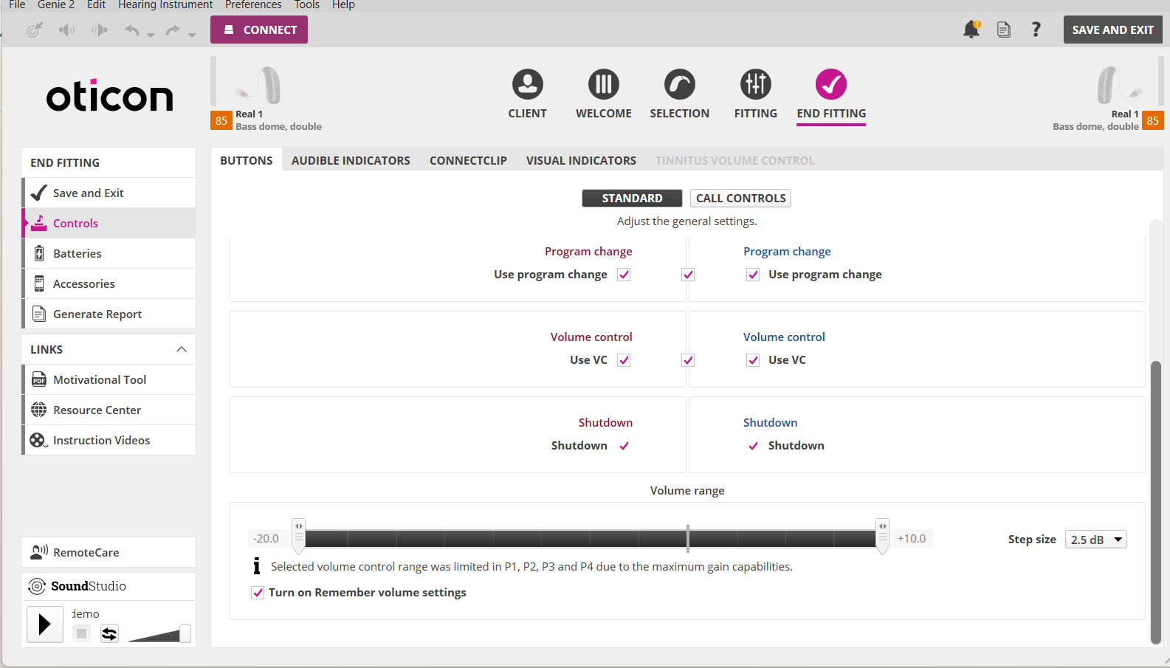
Task: Collapse the LINKS section chevron
Action: point(182,349)
